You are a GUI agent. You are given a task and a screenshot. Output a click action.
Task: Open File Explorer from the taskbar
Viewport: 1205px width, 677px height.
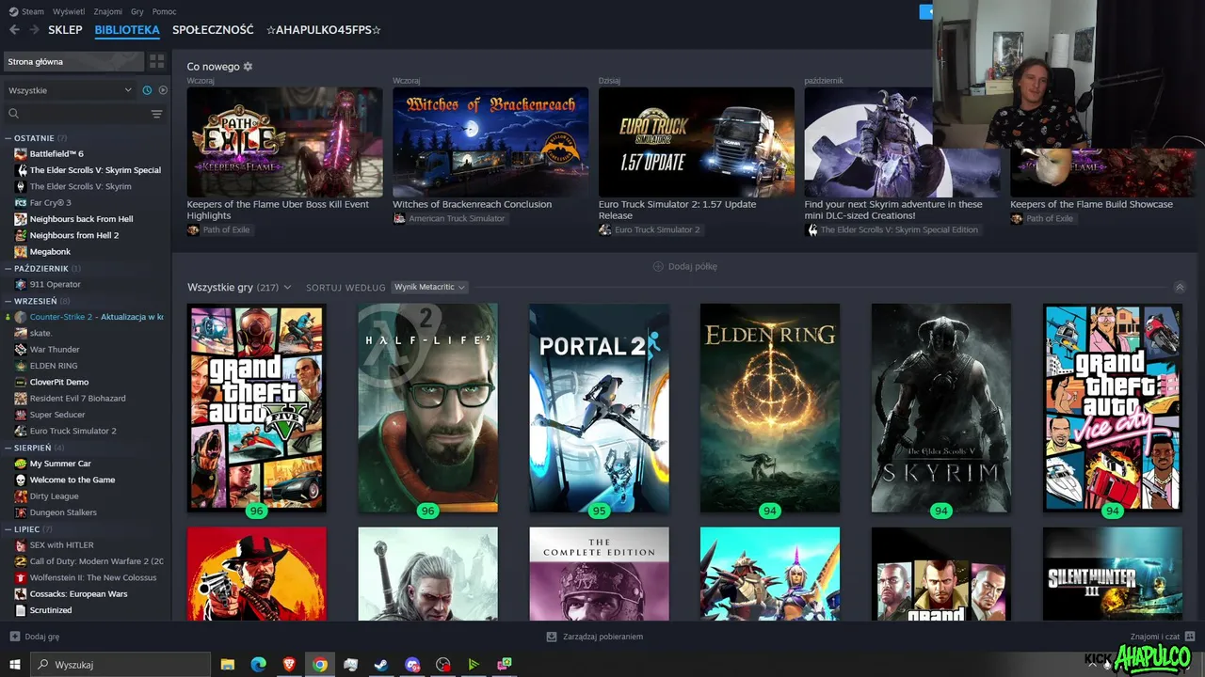point(228,665)
